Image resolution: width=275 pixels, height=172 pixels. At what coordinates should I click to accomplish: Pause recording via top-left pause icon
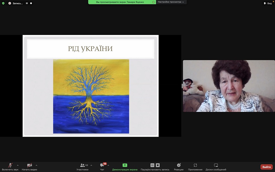click(x=27, y=3)
